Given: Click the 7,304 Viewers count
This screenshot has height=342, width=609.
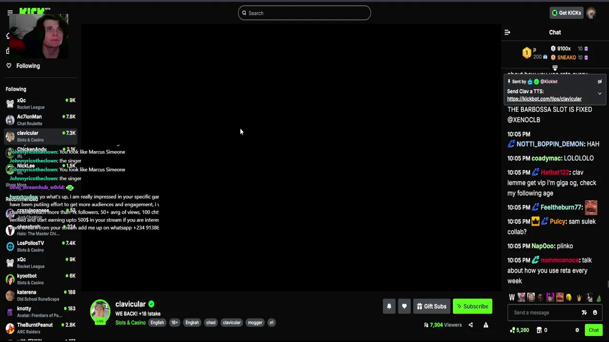Looking at the screenshot, I should click(x=443, y=325).
